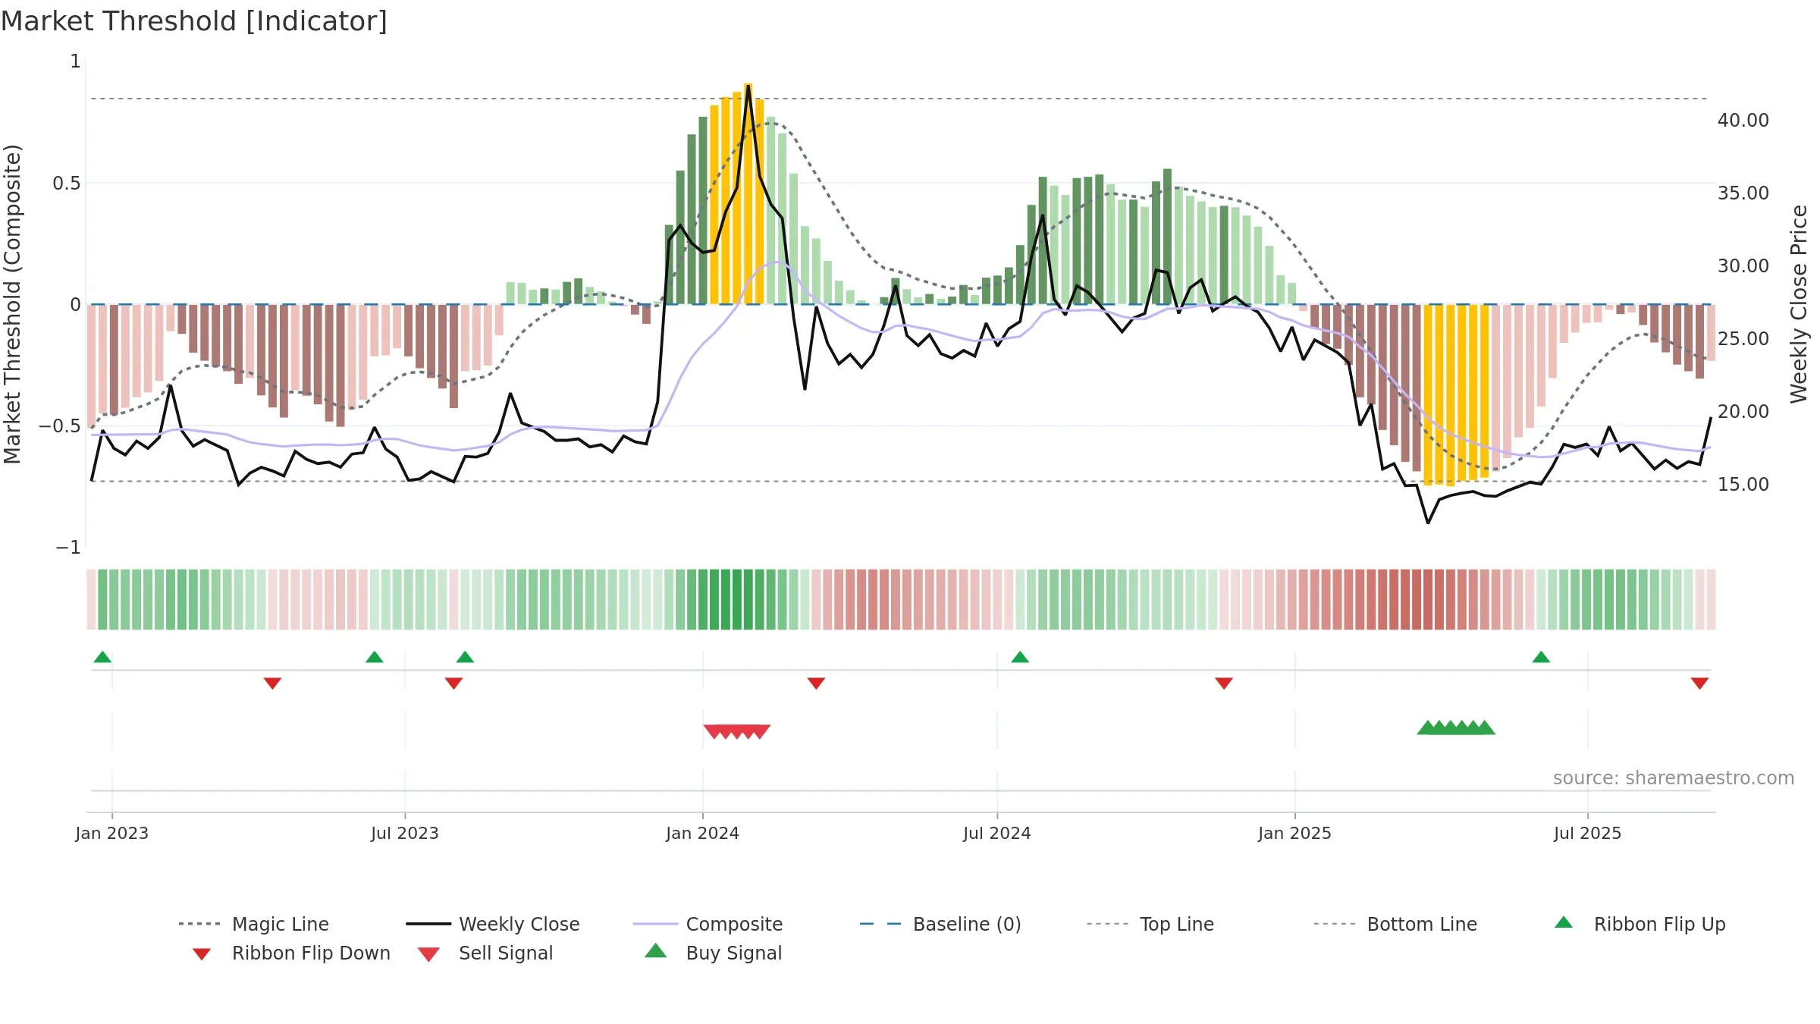
Task: Toggle the Bottom Line legend entry
Action: [x=1395, y=924]
